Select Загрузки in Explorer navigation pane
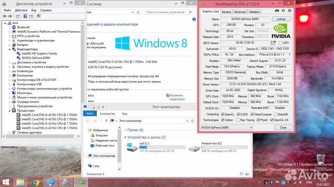The image size is (334, 187). (101, 135)
